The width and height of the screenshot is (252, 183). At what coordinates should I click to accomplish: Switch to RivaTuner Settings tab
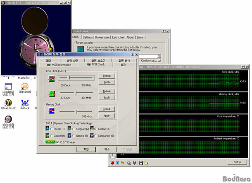click(x=88, y=37)
